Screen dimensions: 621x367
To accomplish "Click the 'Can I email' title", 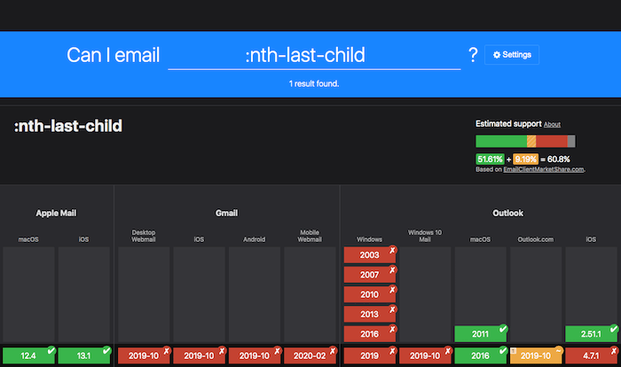I will (114, 55).
